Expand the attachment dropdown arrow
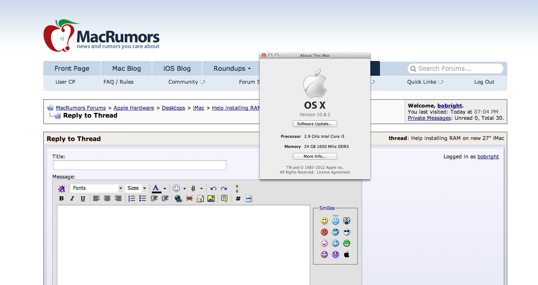The image size is (538, 285). point(202,188)
